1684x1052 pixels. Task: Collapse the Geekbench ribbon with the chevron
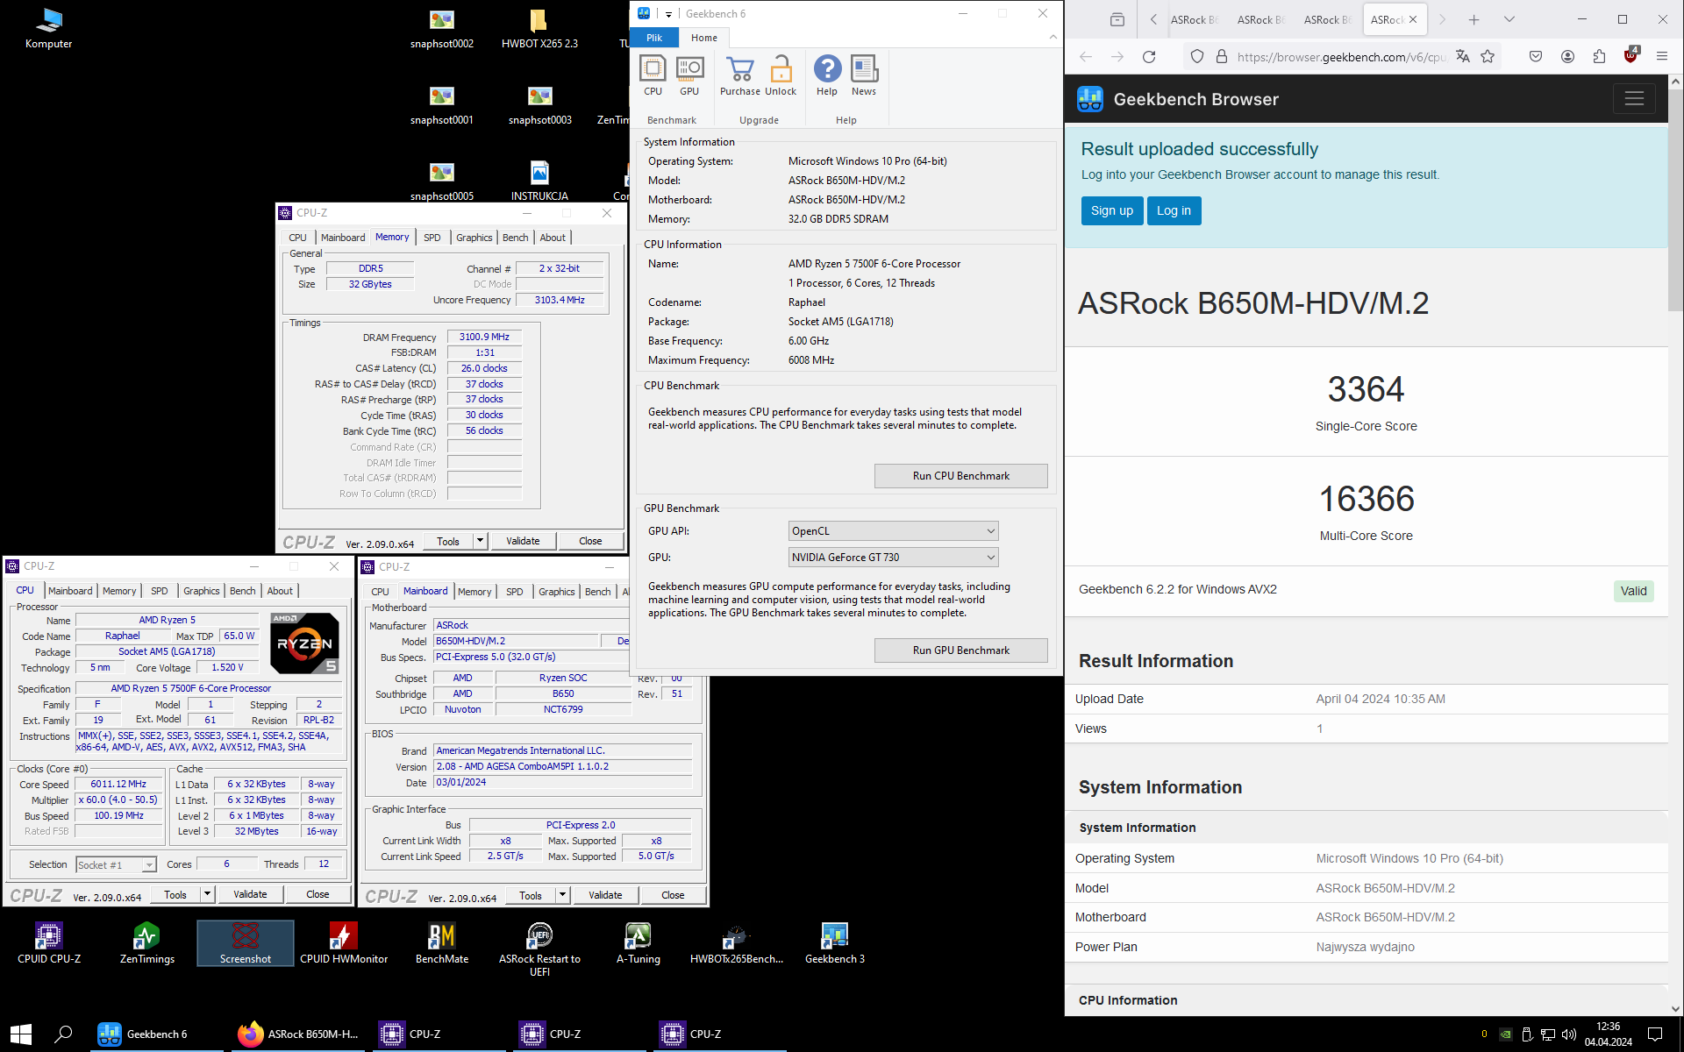[1052, 38]
